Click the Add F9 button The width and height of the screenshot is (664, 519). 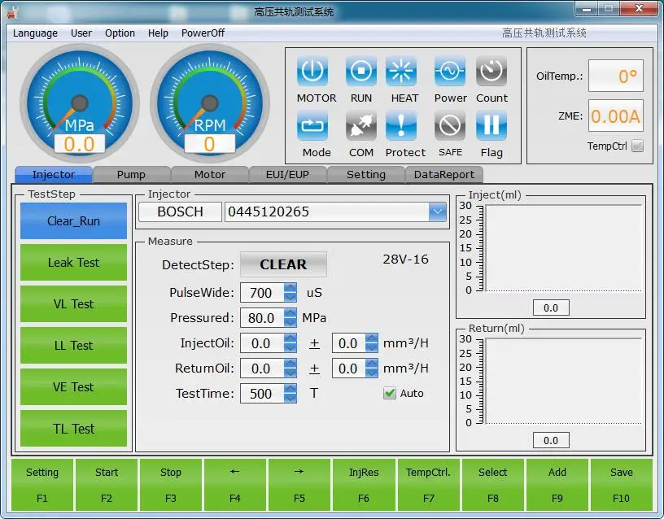[557, 485]
